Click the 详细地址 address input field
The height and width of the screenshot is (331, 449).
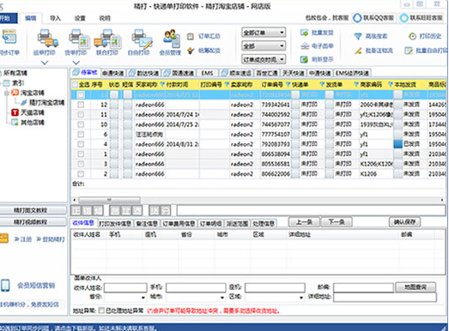385,298
